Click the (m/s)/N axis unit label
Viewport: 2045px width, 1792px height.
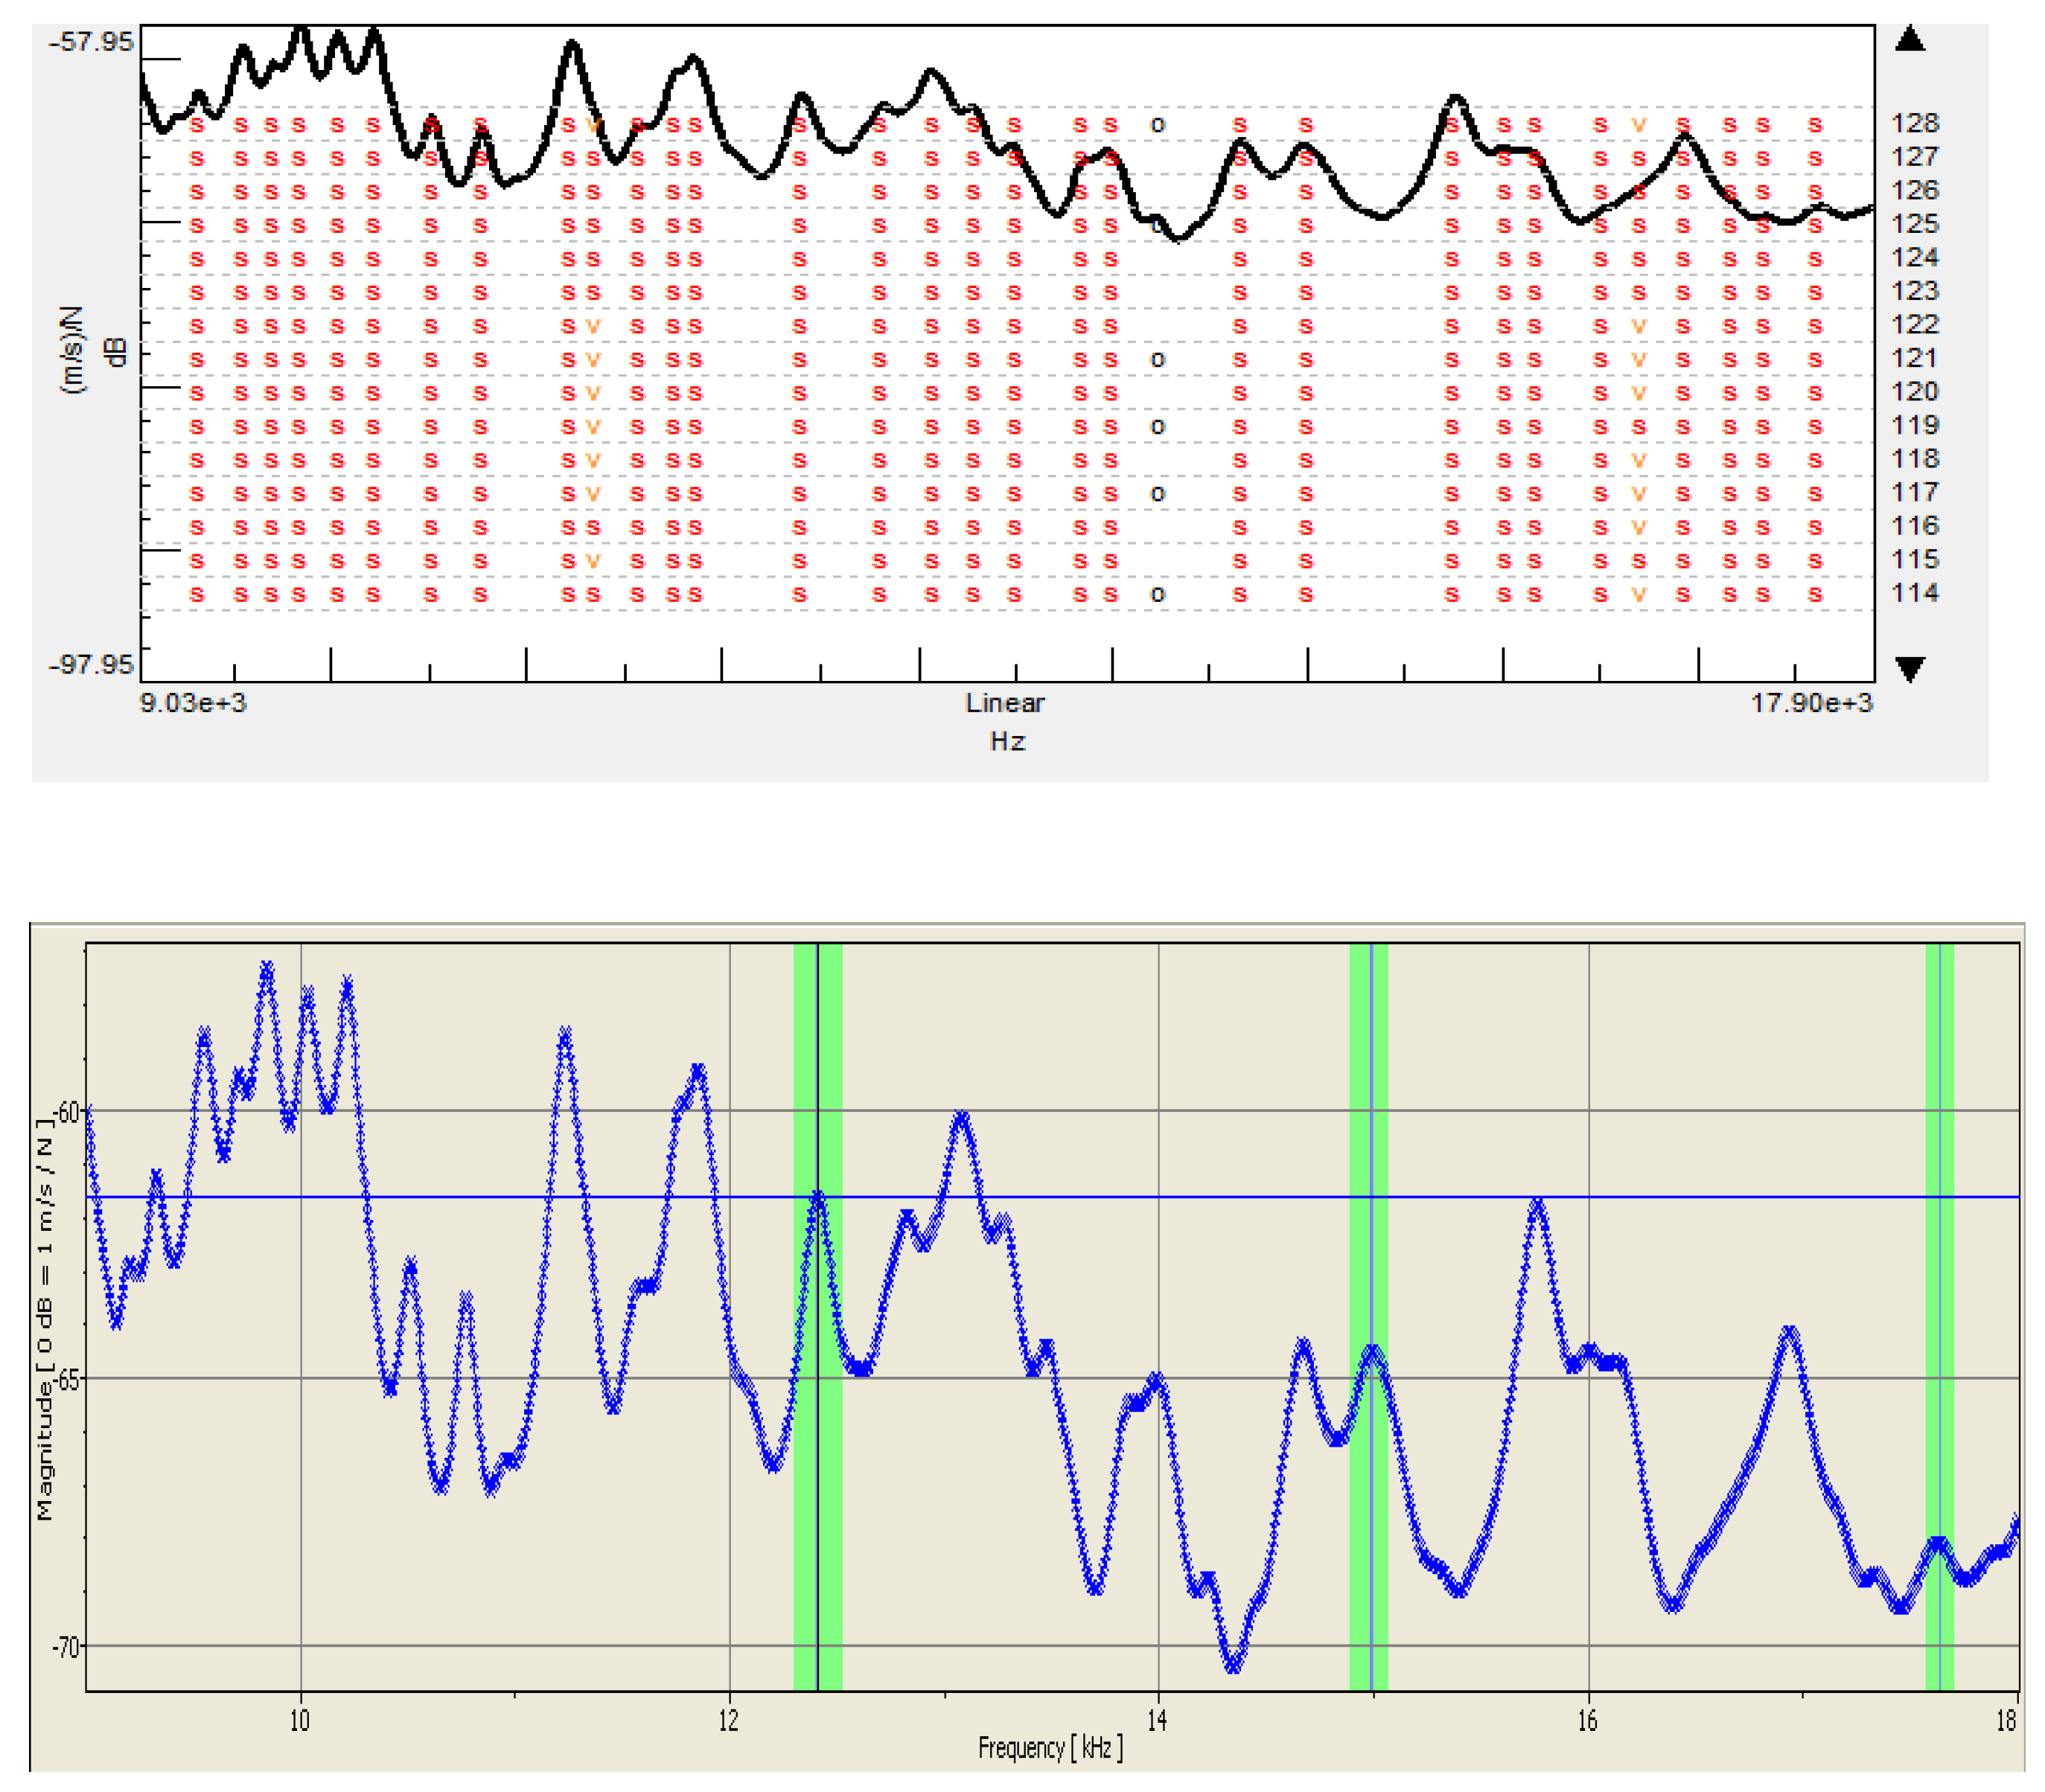74,350
